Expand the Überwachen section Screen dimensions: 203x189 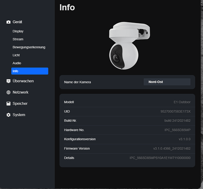pos(23,81)
